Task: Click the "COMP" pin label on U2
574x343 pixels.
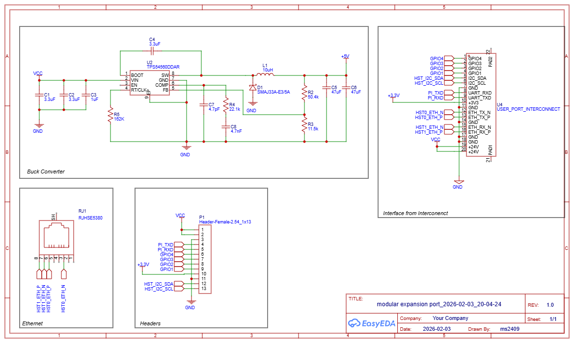Action: coord(162,85)
